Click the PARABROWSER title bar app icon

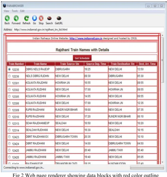tap(4, 6)
